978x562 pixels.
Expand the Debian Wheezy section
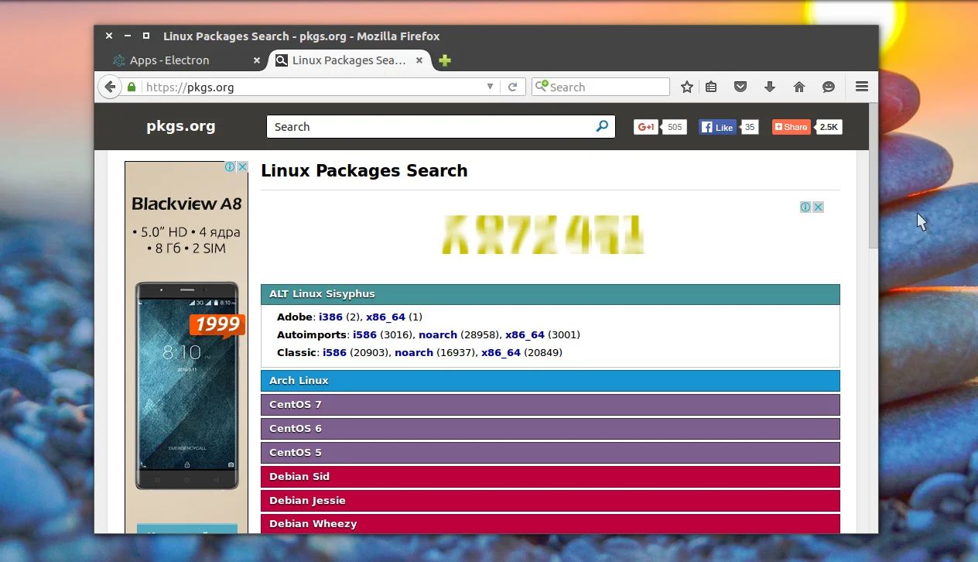[x=550, y=524]
